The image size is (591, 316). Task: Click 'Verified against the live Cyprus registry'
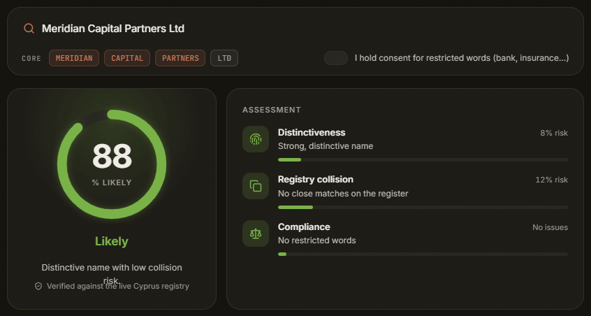pyautogui.click(x=118, y=286)
